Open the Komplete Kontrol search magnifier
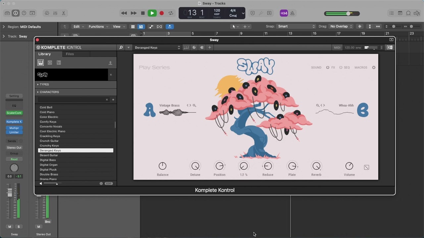 (x=121, y=48)
